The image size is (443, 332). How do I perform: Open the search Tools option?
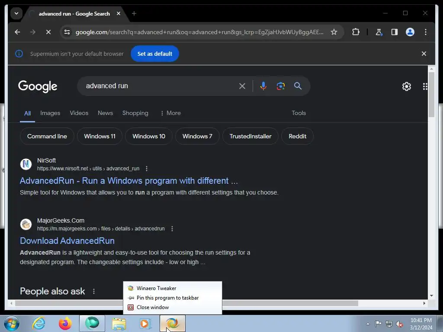tap(299, 113)
